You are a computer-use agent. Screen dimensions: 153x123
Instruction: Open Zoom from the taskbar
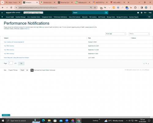coord(67,121)
